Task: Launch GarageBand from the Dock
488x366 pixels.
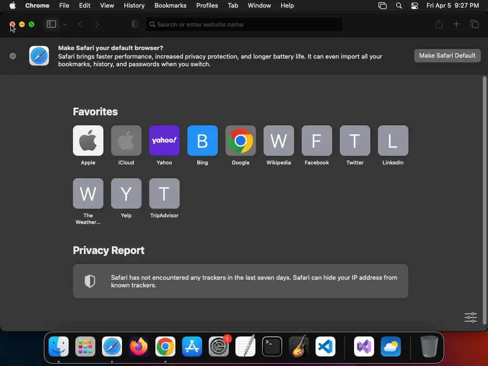Action: [299, 346]
